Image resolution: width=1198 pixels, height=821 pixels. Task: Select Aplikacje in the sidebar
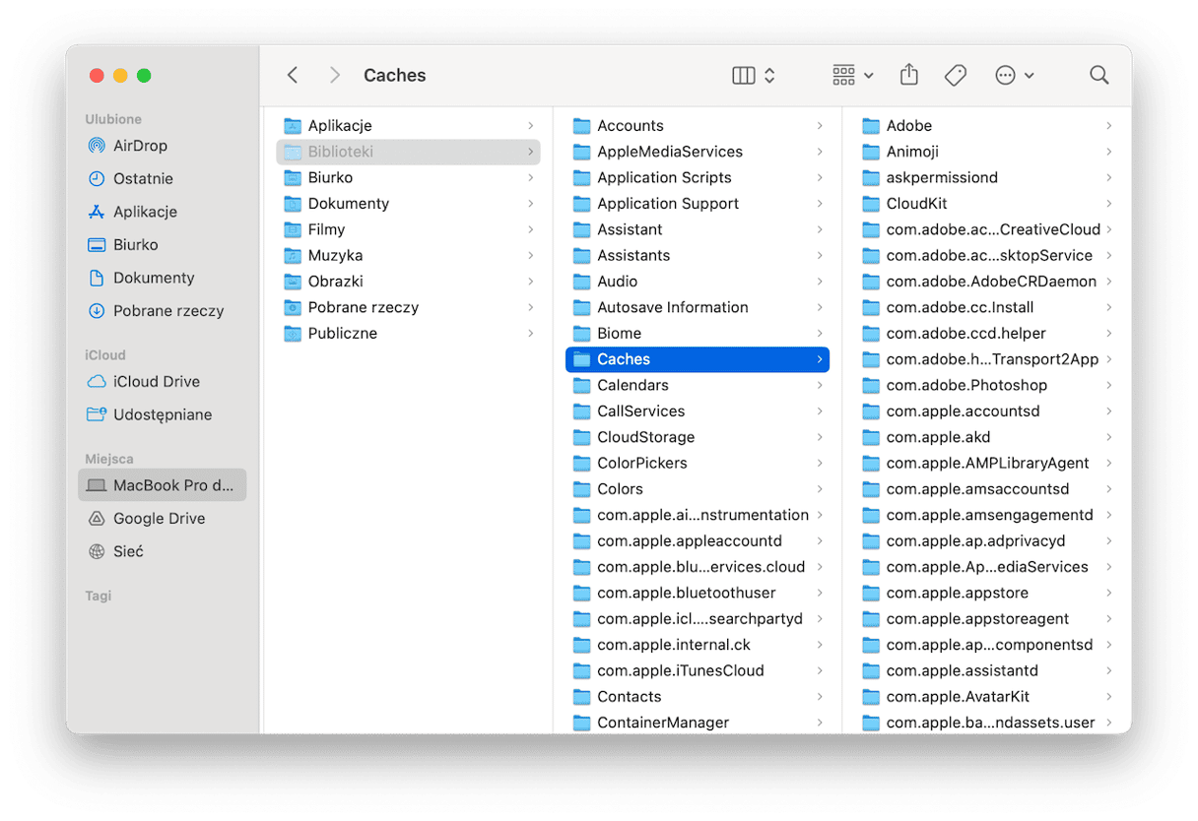tap(162, 212)
